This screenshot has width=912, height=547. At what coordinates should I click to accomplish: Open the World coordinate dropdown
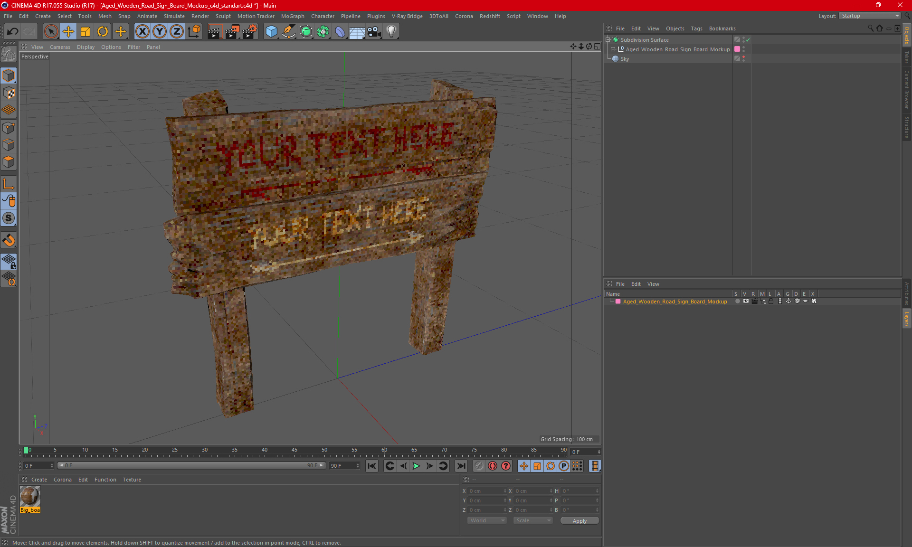click(x=487, y=520)
